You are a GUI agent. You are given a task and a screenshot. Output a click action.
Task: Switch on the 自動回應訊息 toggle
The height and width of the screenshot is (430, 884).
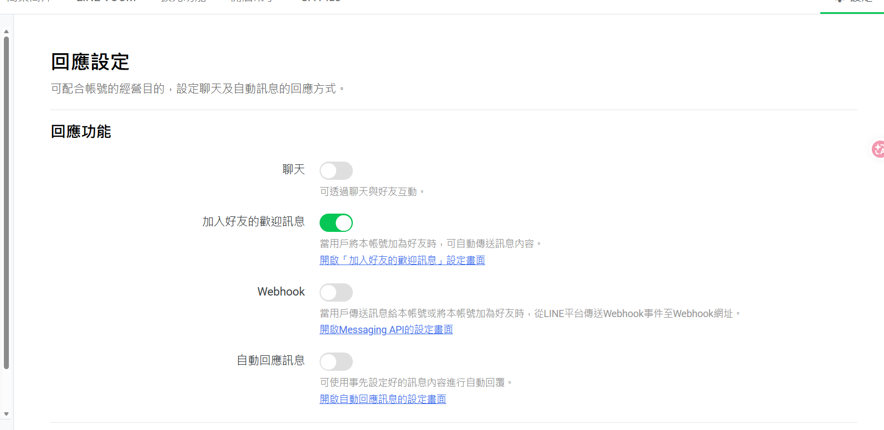tap(336, 361)
